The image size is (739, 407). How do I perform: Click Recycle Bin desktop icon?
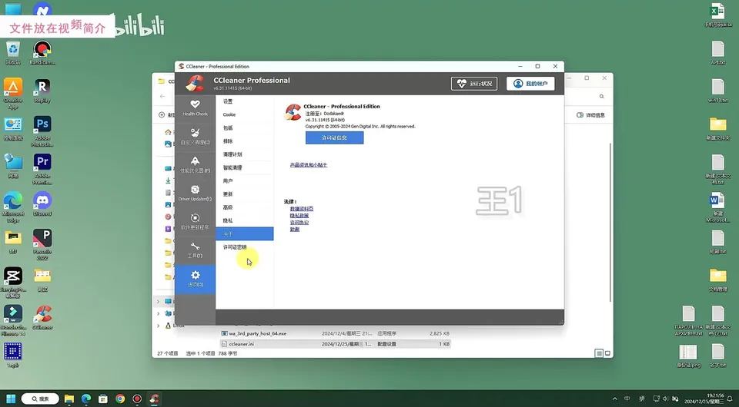point(13,53)
